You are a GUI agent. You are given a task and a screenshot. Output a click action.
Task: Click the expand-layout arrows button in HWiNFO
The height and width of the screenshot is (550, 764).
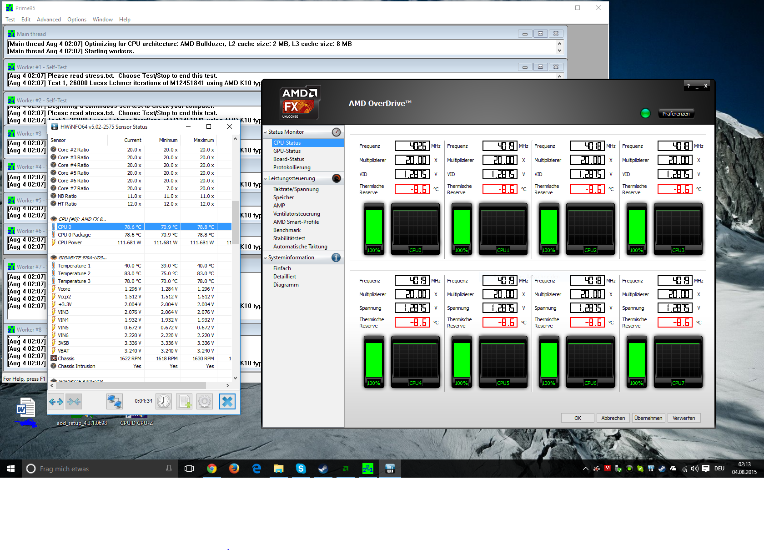pyautogui.click(x=56, y=401)
